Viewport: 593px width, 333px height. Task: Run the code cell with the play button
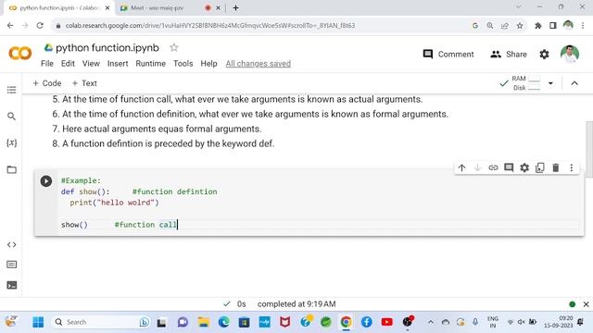(46, 181)
